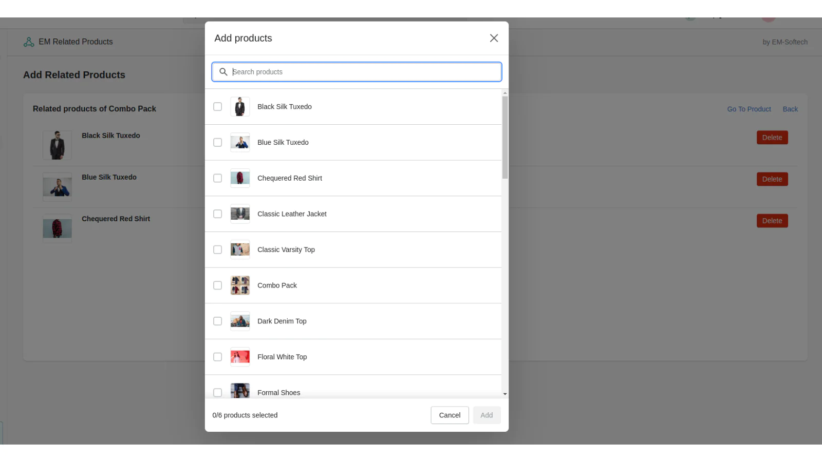Click the search magnifier icon in modal
Image resolution: width=822 pixels, height=462 pixels.
[223, 72]
